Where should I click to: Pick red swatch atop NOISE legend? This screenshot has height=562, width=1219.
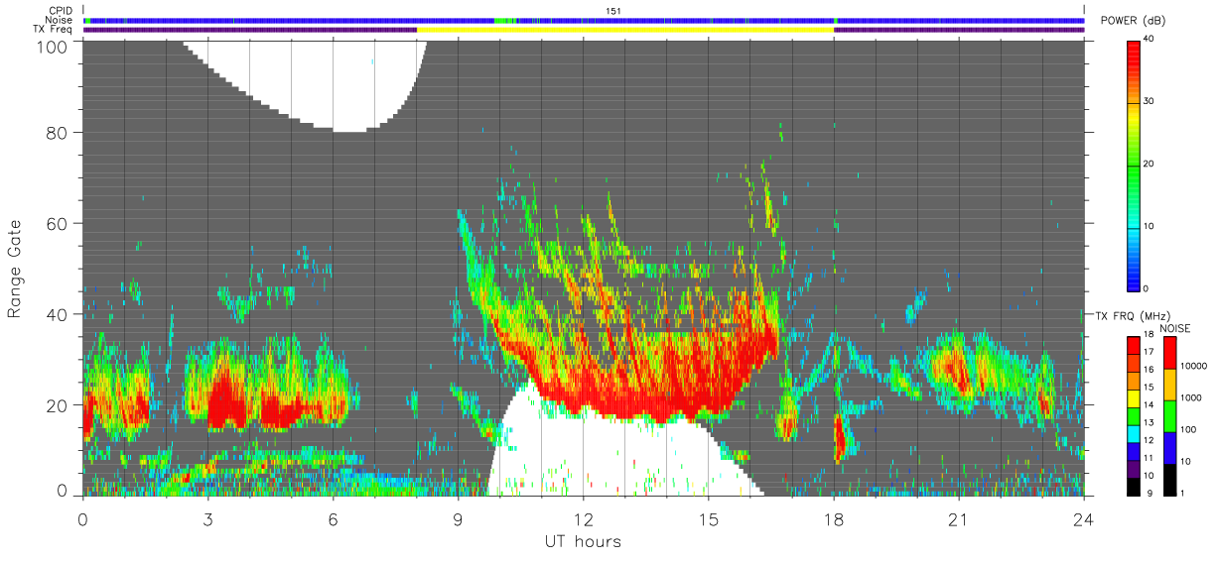(x=1171, y=352)
